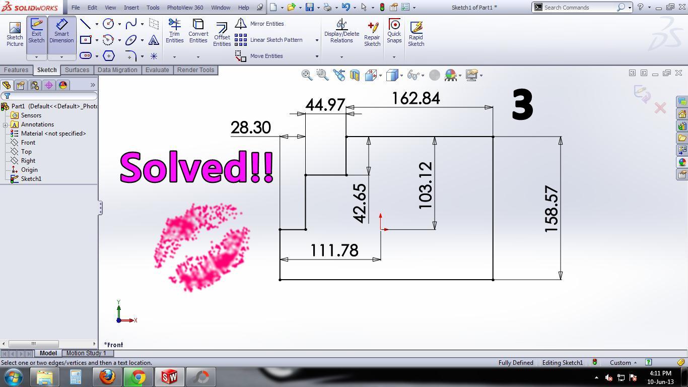Open the Custom dropdown in status bar
Viewport: 688px width, 387px height.
coord(623,362)
